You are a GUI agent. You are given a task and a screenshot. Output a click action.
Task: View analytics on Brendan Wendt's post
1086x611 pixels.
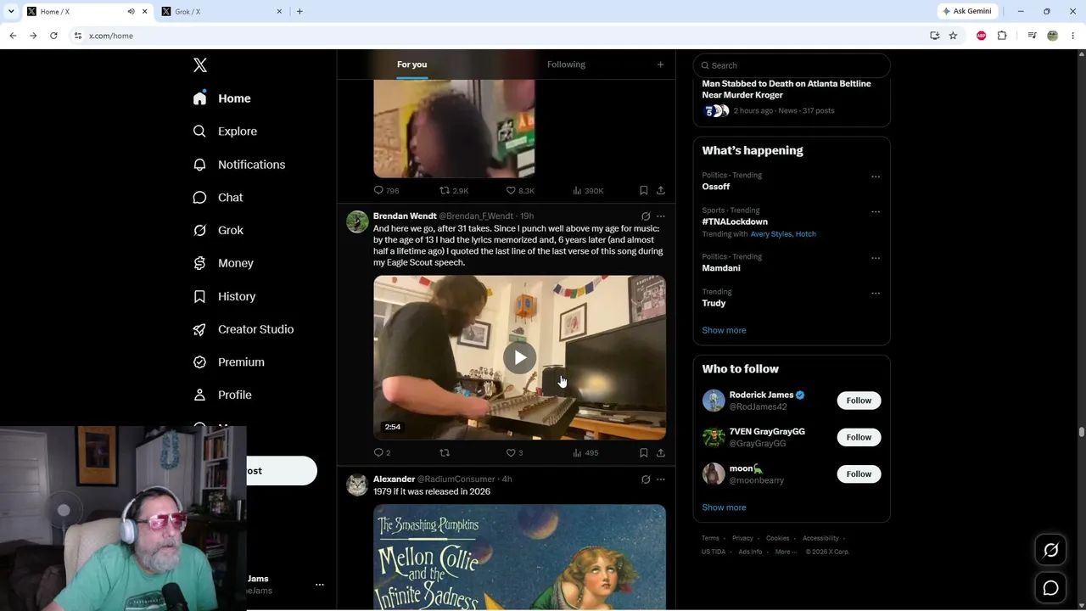point(577,453)
